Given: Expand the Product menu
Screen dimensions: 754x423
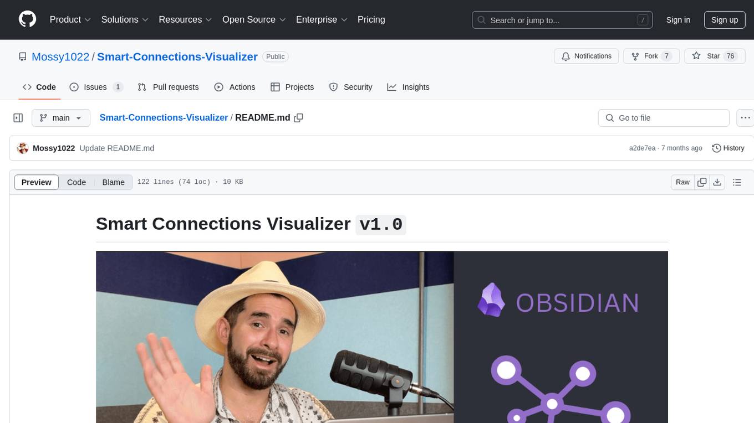Looking at the screenshot, I should (70, 19).
